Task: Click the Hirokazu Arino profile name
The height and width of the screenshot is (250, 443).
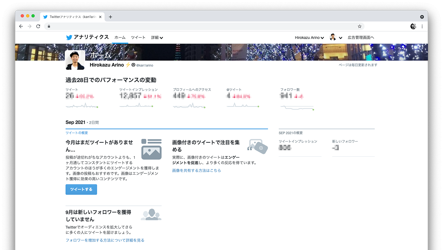Action: click(107, 65)
